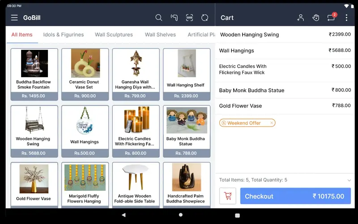Tap the barcode scanner gun icon
Screen dimensions: 358x224
point(174,17)
